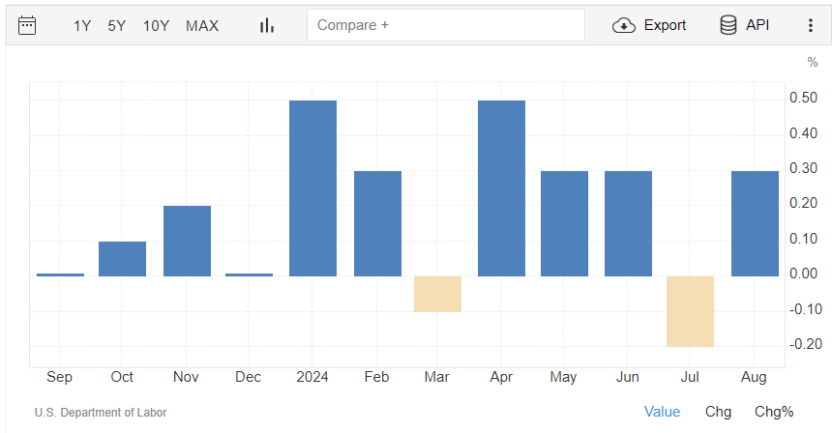Click the % unit label
Screen dimensions: 832x433
[x=813, y=62]
